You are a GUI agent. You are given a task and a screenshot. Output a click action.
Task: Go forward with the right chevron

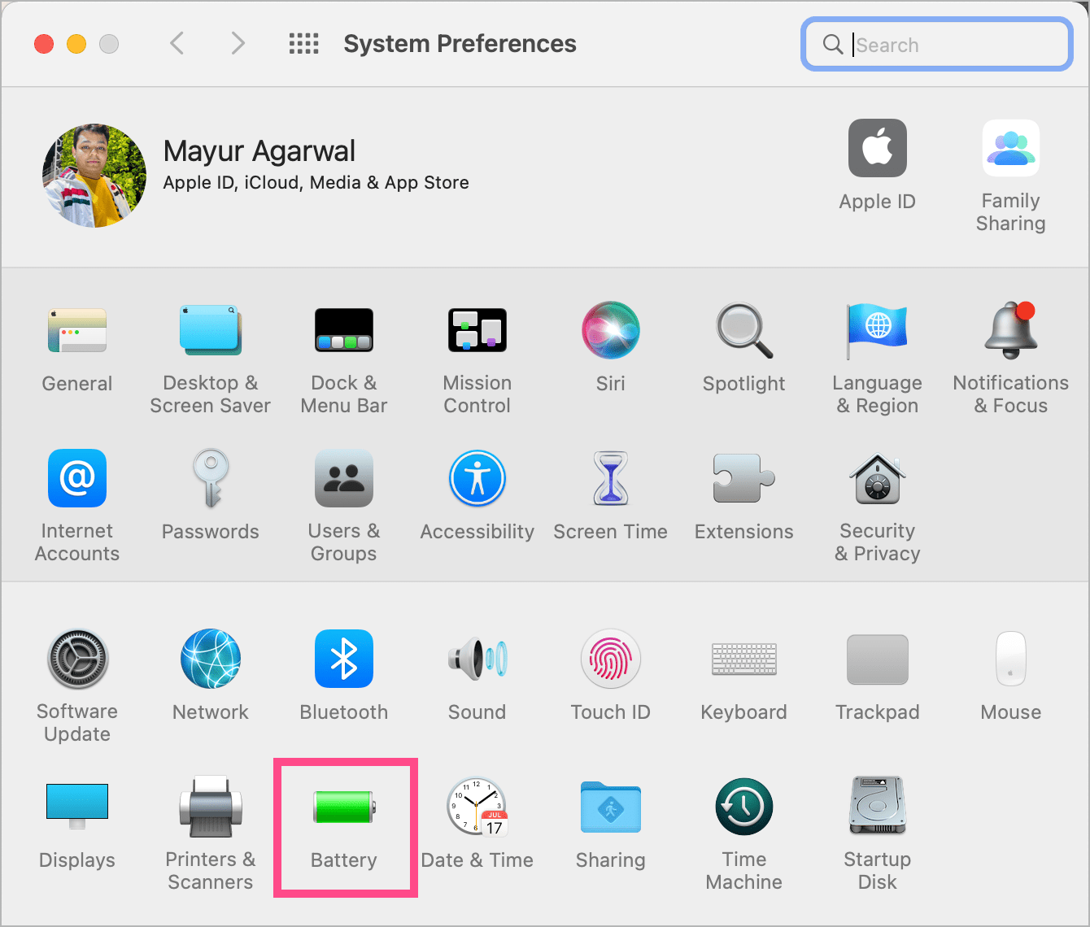pos(238,43)
